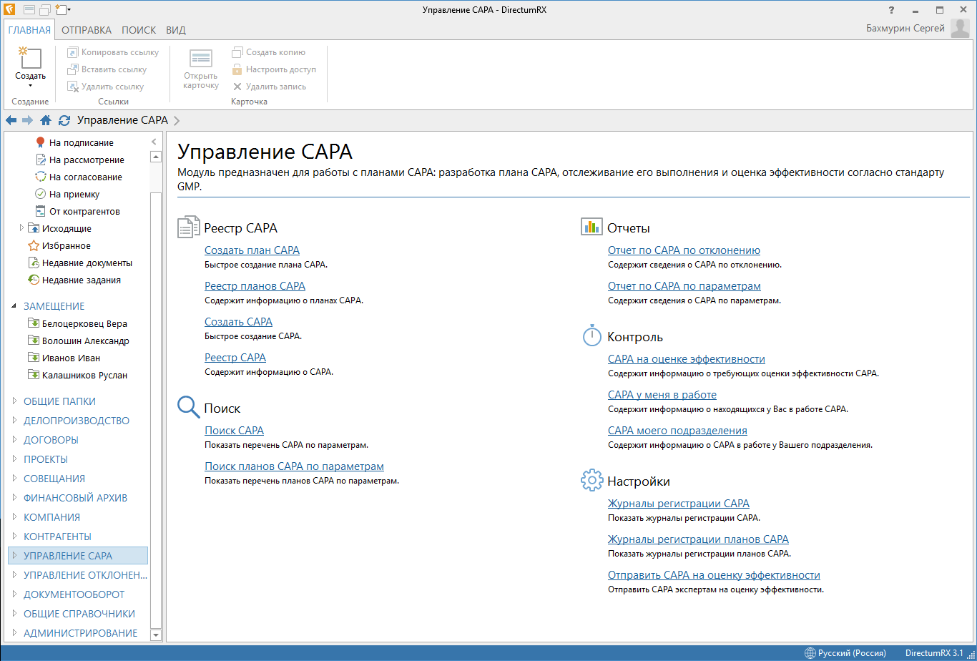Click Копировать ссылку in ribbon

pos(112,52)
